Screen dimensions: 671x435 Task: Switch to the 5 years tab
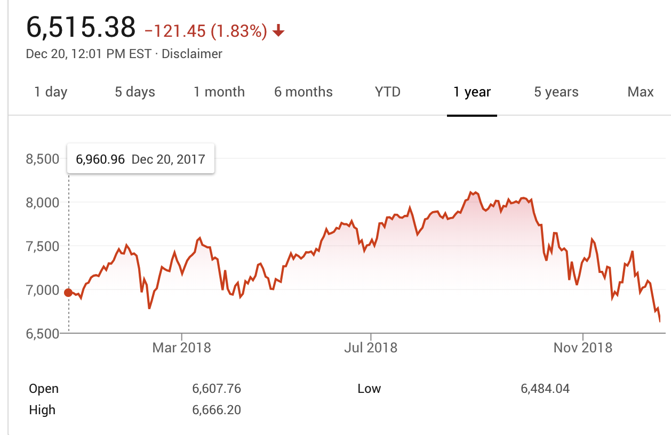pyautogui.click(x=556, y=92)
